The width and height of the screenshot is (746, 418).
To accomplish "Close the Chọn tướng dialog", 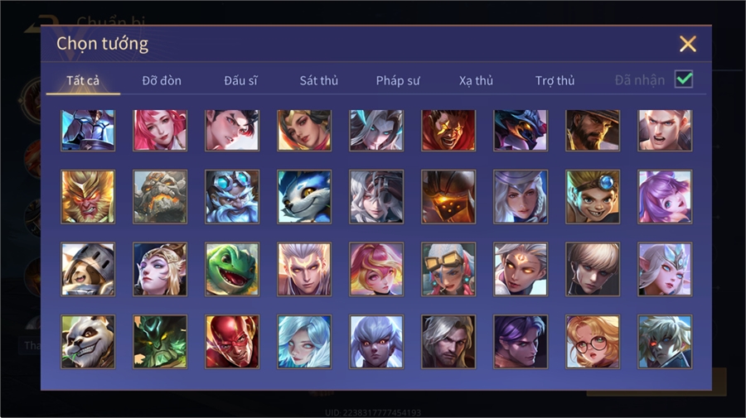I will (x=688, y=44).
